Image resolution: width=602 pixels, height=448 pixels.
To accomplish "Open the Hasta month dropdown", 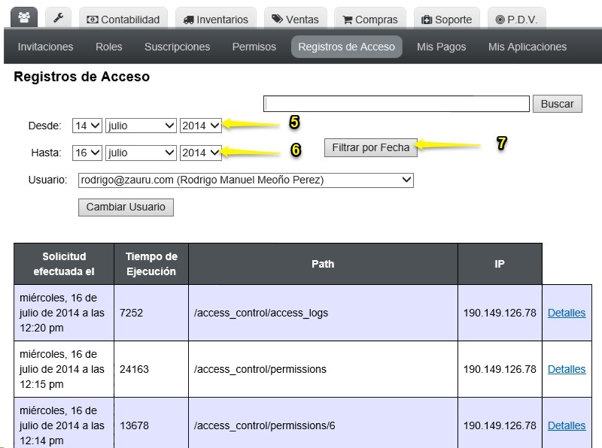I will (141, 153).
